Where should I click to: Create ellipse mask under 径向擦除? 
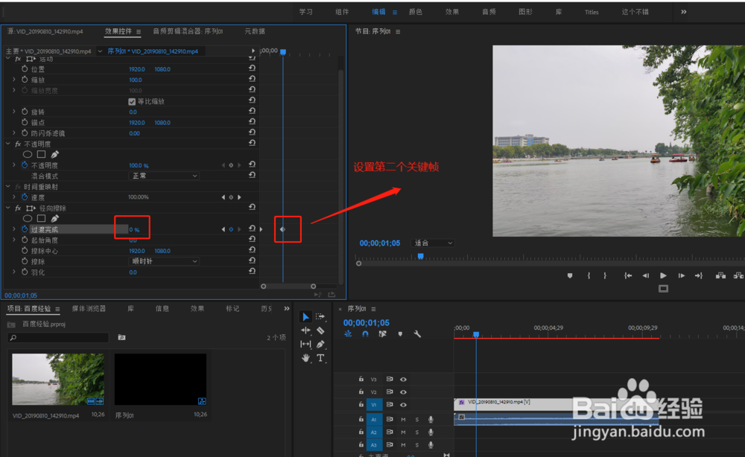pyautogui.click(x=28, y=218)
